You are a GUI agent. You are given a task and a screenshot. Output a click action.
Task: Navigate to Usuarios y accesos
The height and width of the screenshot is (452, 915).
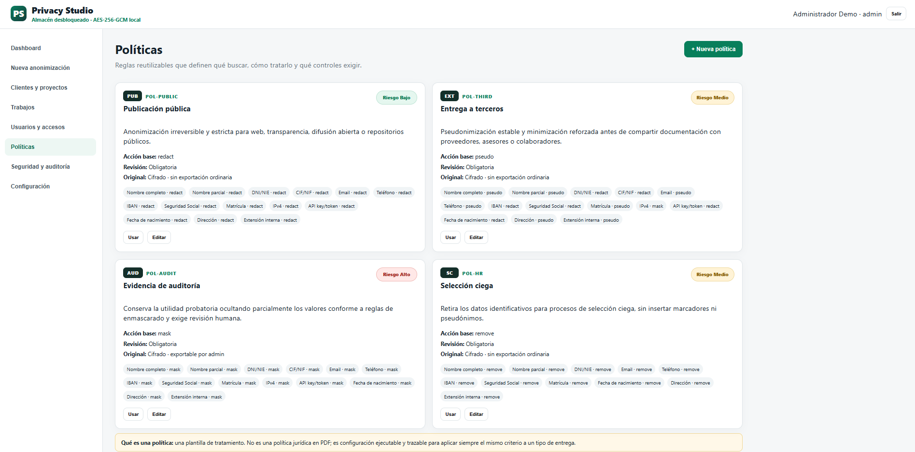tap(50, 127)
